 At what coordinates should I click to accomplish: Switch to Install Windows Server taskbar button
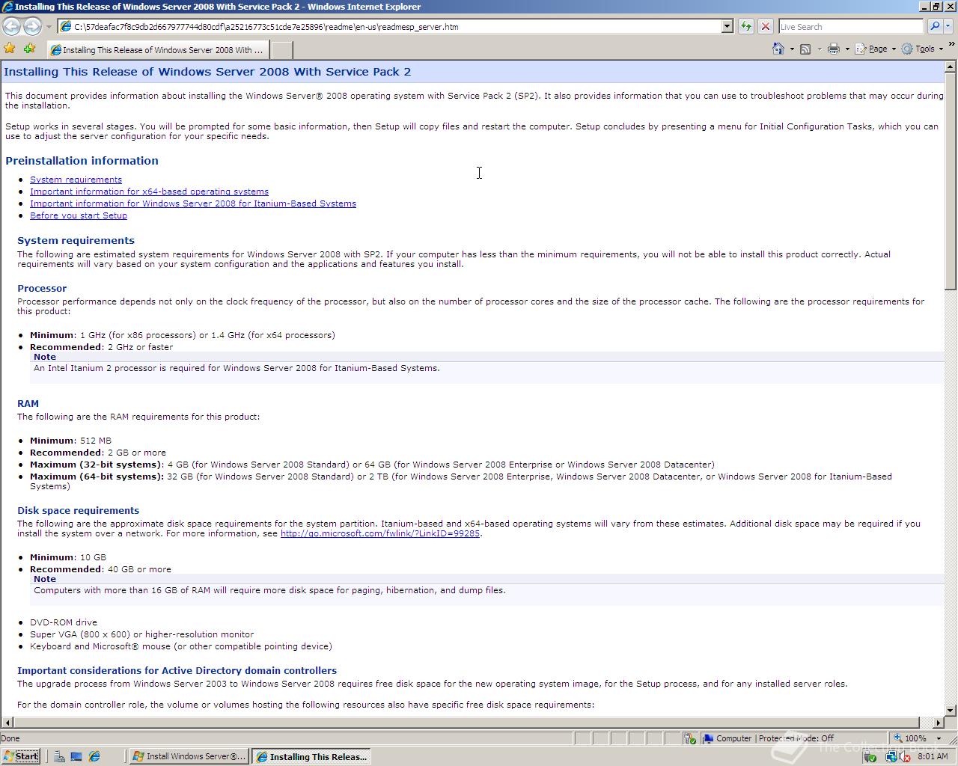coord(189,756)
